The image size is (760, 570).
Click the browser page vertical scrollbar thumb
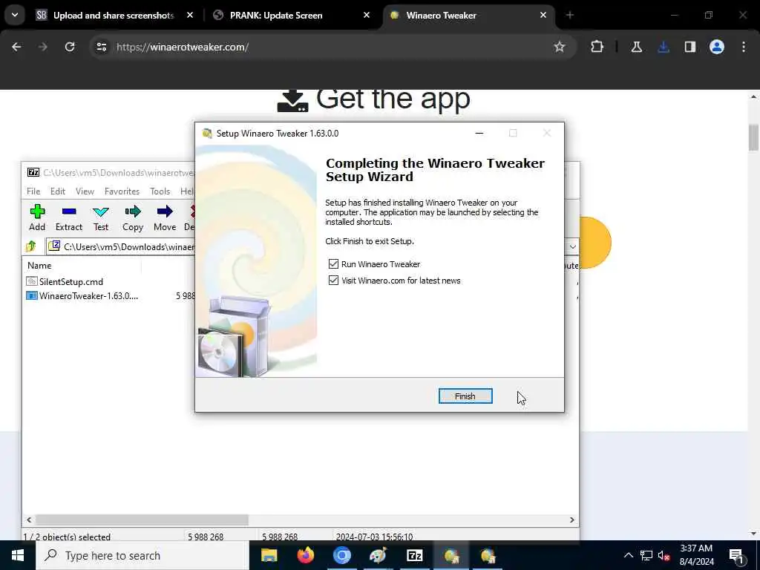click(753, 137)
